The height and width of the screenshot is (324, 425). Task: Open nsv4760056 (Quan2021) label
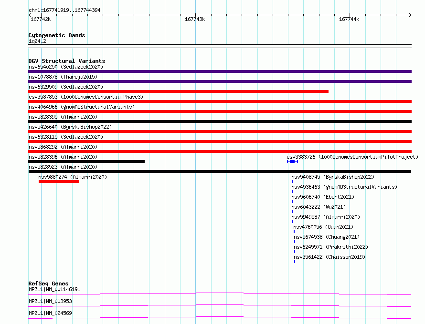pos(323,227)
